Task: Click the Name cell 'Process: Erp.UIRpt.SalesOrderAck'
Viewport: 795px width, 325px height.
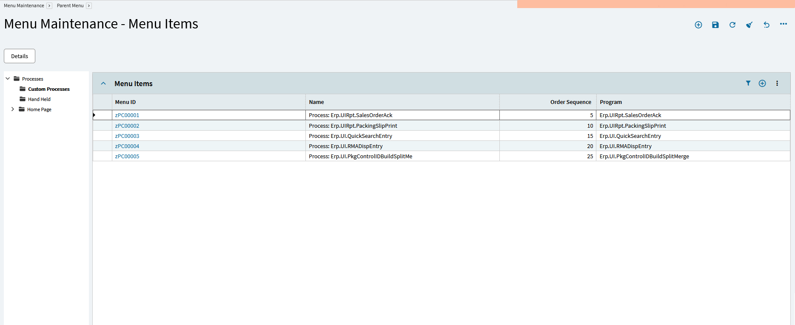Action: (x=402, y=115)
